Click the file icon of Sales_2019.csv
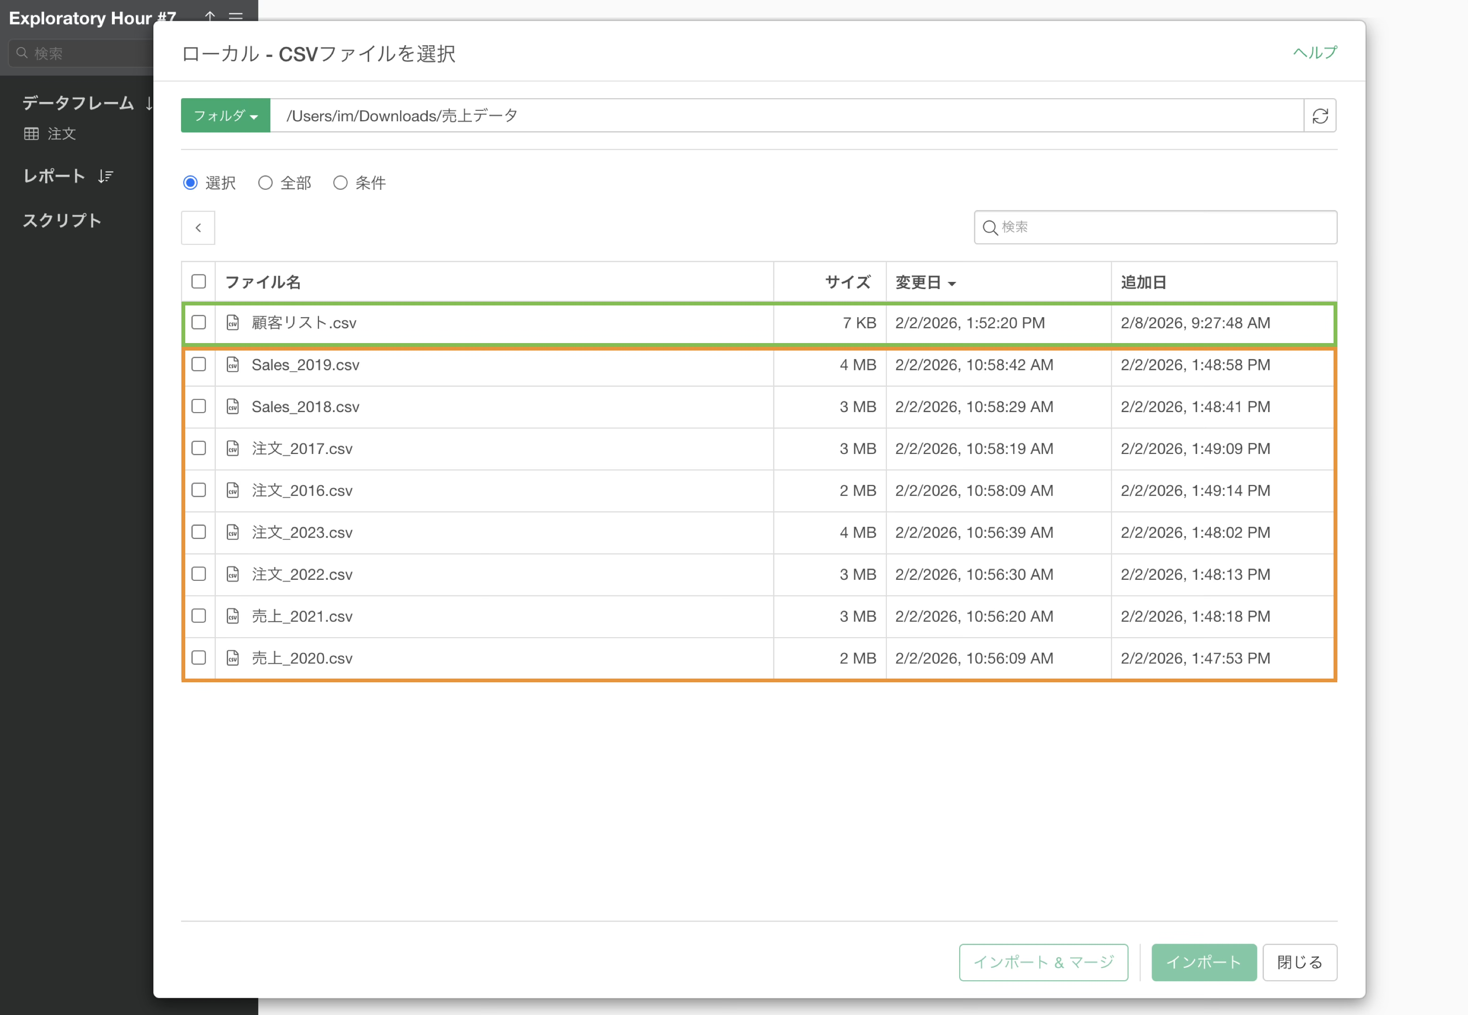1468x1015 pixels. pyautogui.click(x=233, y=364)
